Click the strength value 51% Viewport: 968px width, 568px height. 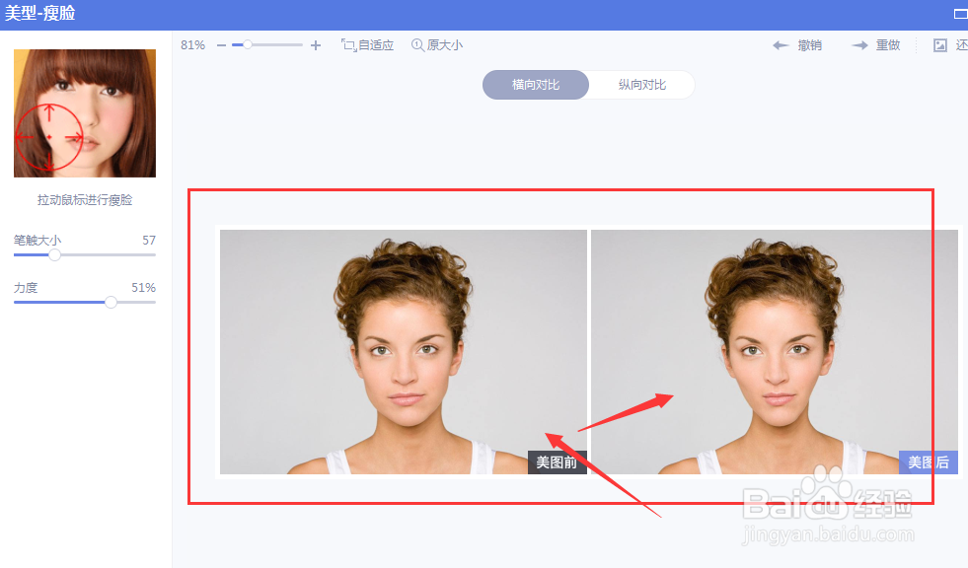[143, 287]
